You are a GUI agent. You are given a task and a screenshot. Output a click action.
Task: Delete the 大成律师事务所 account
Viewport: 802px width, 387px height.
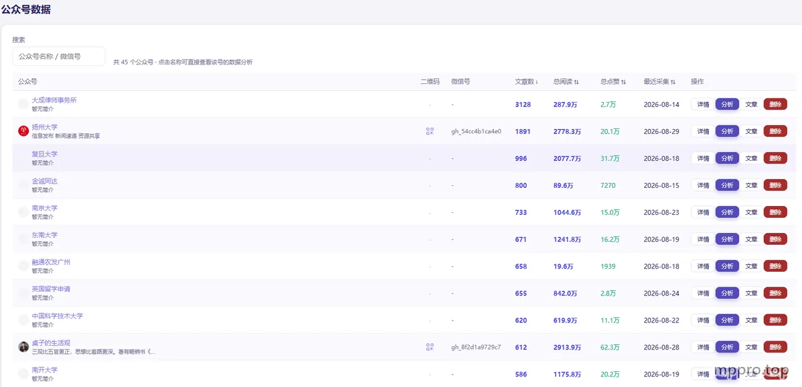(x=775, y=105)
